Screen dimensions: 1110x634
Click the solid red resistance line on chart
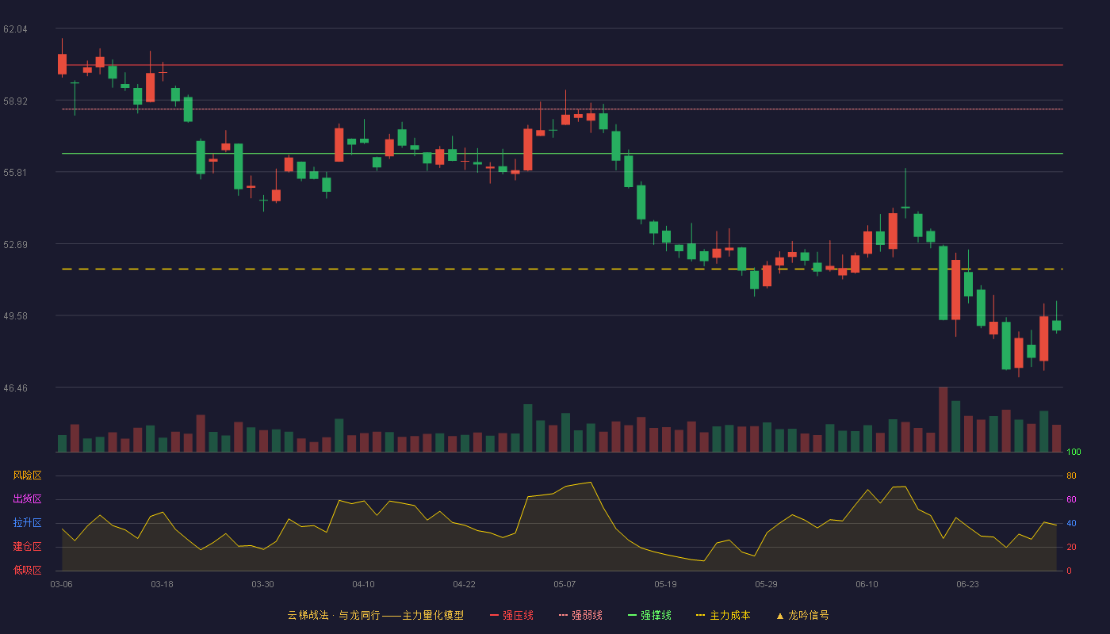tap(562, 65)
